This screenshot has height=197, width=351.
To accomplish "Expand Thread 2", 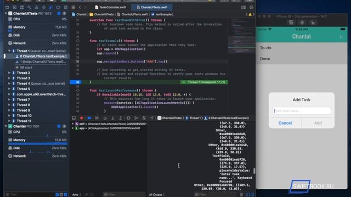I will (9, 73).
